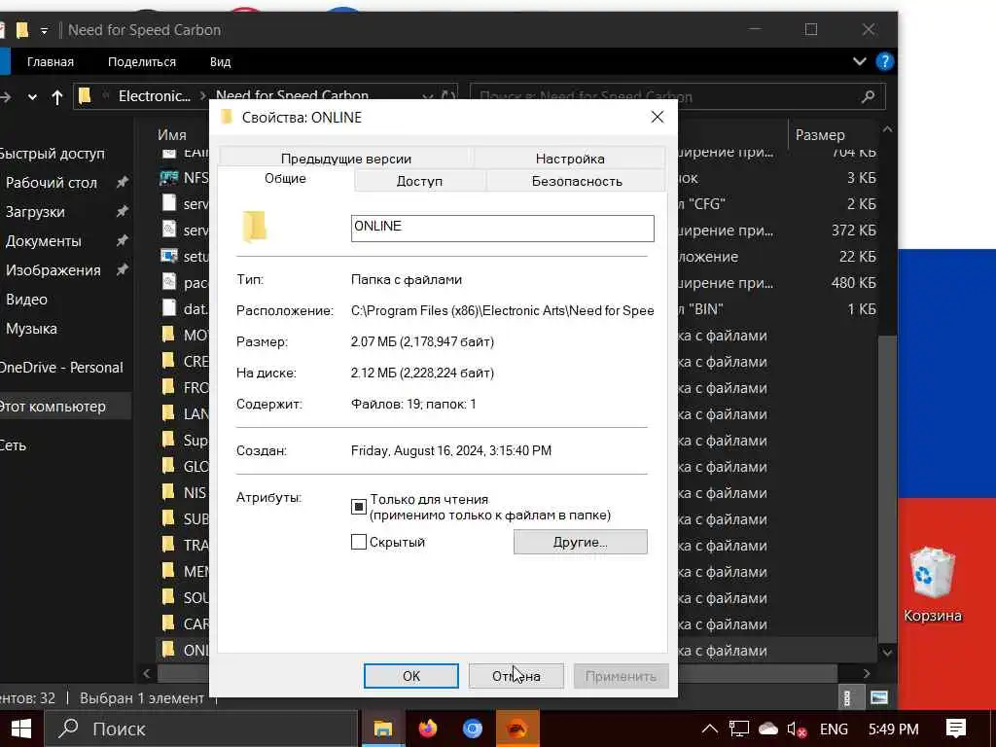Check the Hidden (Скрытый) attribute checkbox
Screen dimensions: 996x747
pos(359,542)
